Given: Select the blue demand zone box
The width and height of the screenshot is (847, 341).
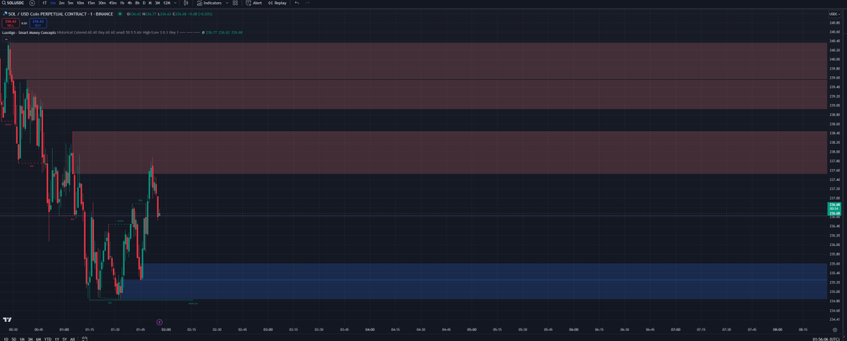Looking at the screenshot, I should point(483,281).
